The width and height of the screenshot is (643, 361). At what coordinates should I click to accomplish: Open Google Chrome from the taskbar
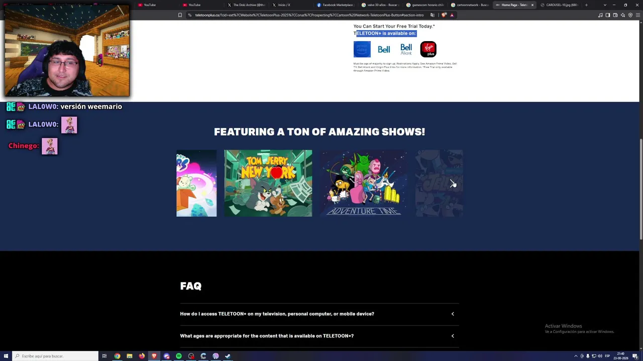tap(117, 356)
